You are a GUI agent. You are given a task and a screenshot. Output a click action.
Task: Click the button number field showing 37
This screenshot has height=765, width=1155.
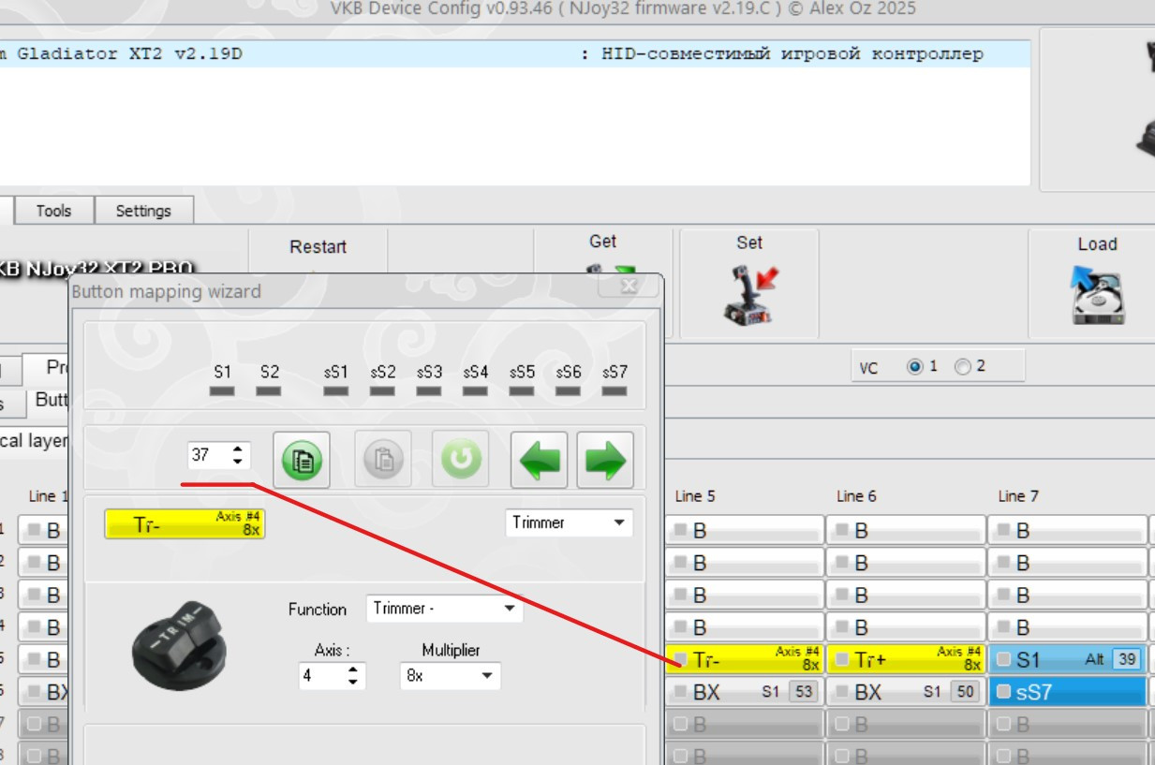click(208, 455)
